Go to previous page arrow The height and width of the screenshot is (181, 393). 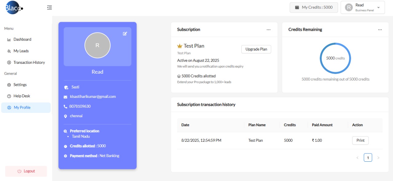point(357,158)
